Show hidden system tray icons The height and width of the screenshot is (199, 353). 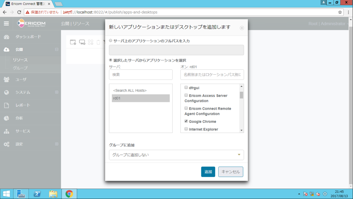point(299,194)
